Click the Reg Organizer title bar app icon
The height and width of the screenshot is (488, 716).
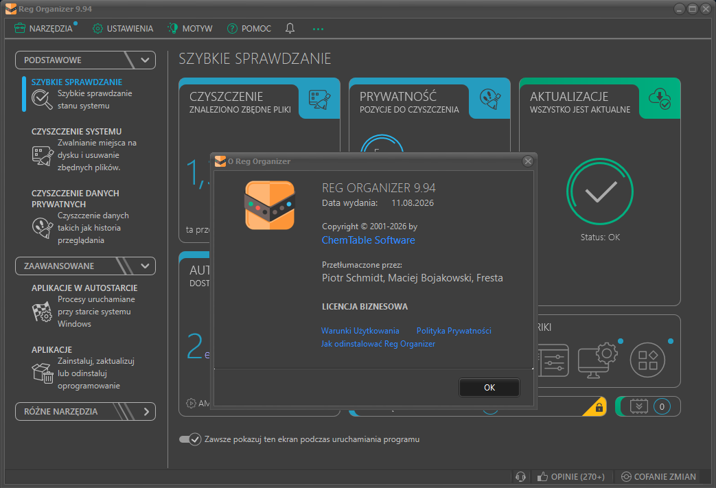click(x=10, y=9)
